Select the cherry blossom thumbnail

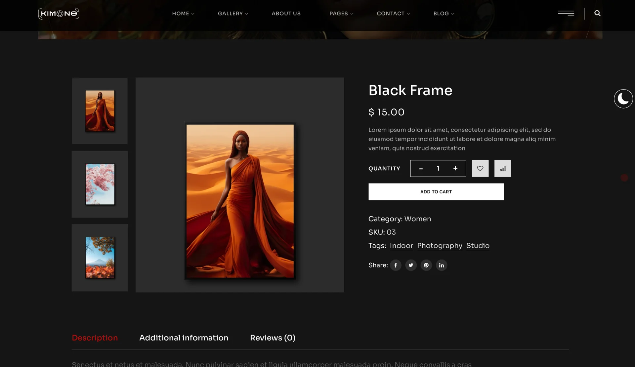(x=100, y=184)
